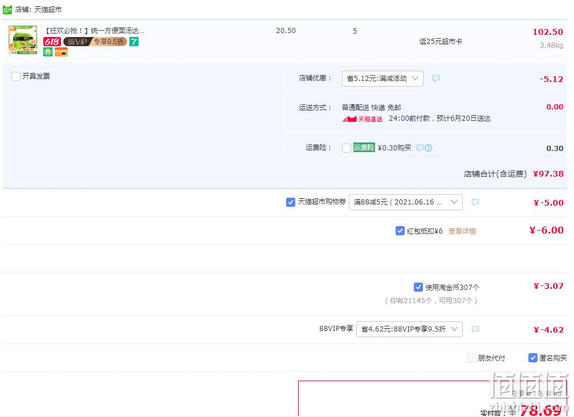Click the 88VIP 专享9.5折 badge
Viewport: 574px width, 417px height.
(95, 42)
